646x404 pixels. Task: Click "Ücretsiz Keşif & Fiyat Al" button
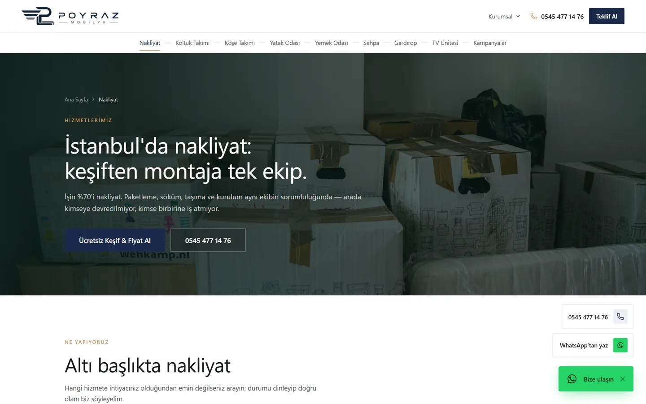click(115, 240)
